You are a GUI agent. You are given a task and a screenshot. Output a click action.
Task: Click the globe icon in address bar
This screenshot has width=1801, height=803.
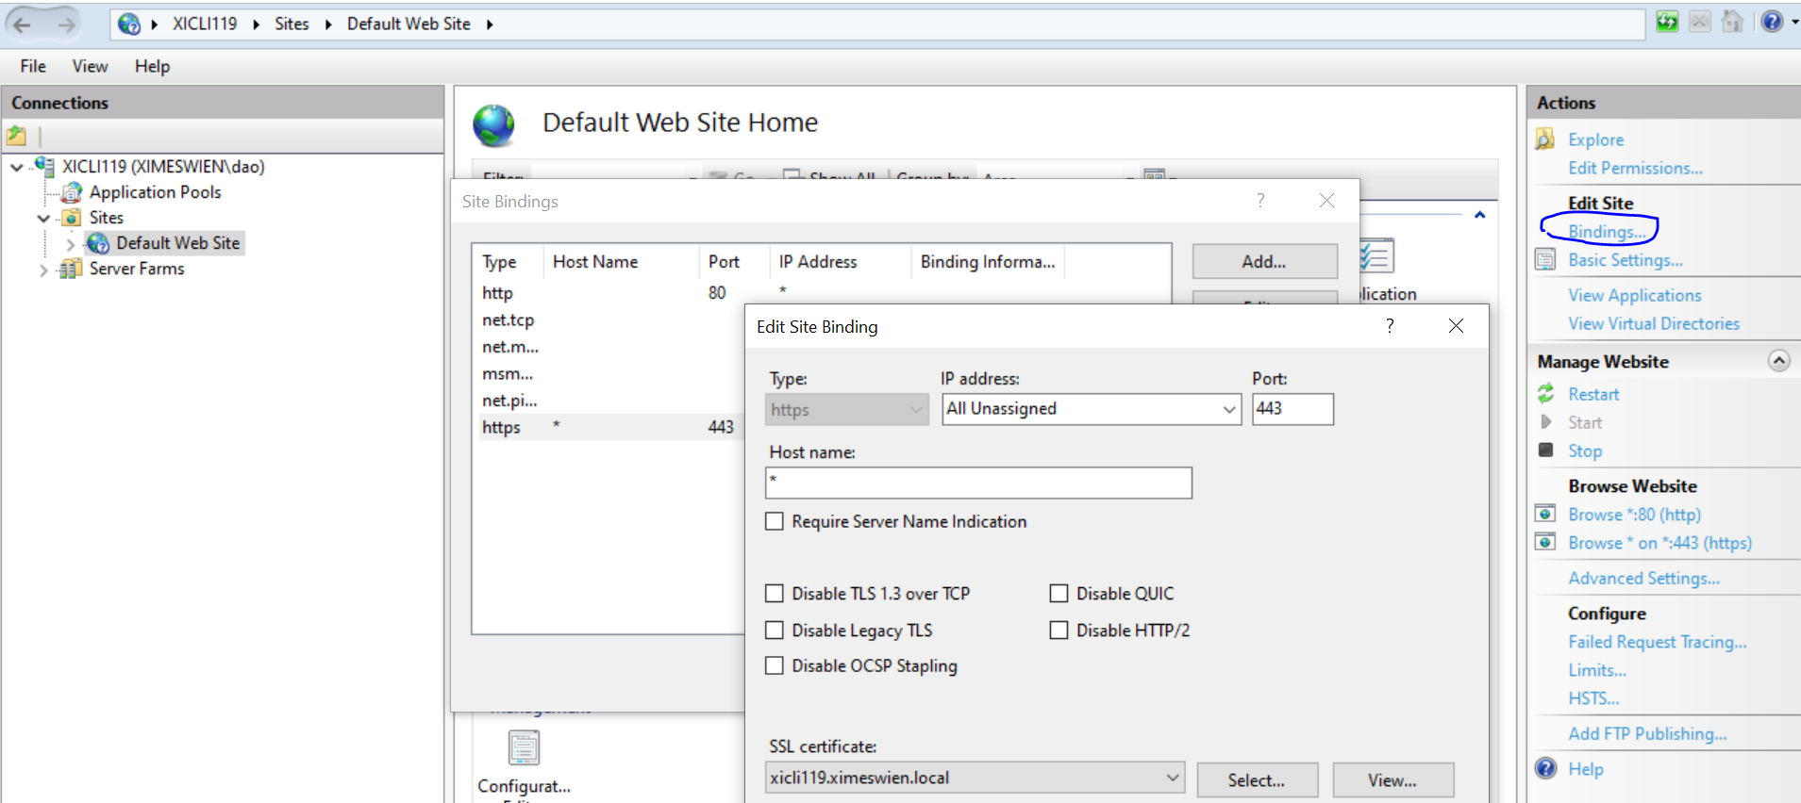click(129, 25)
